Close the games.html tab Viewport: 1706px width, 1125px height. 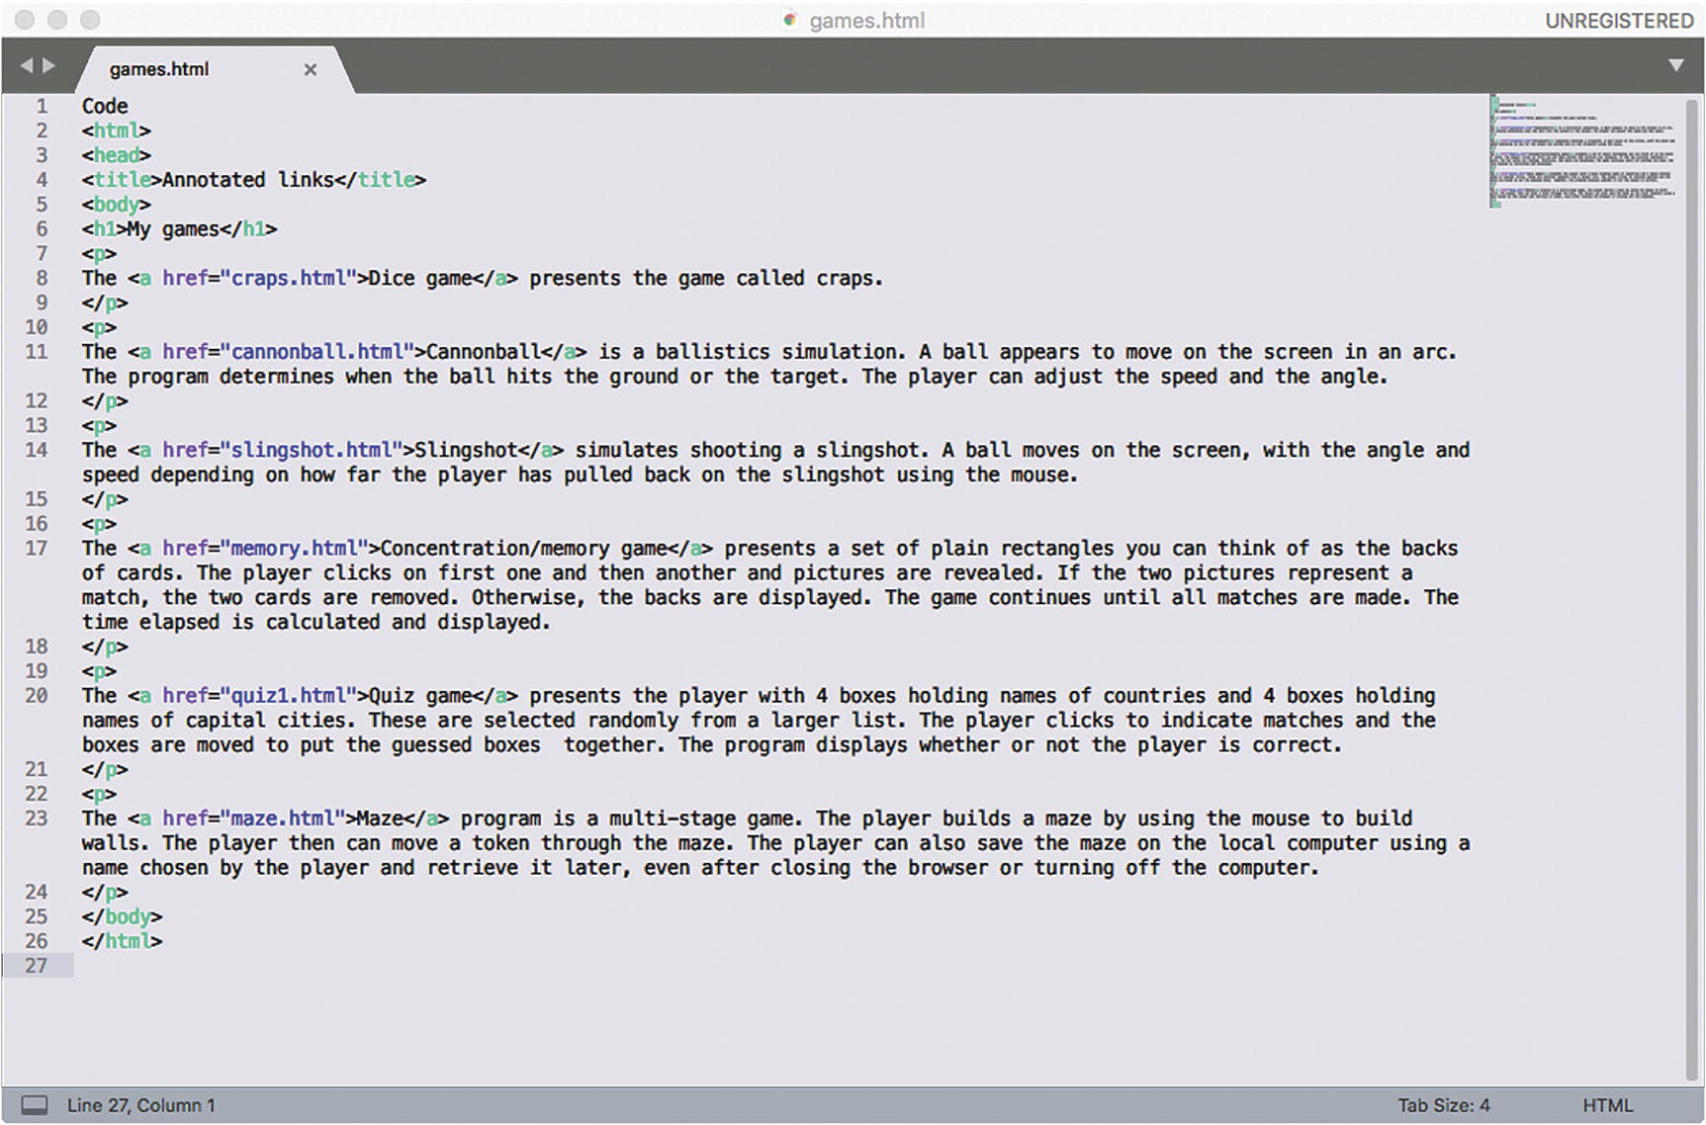click(x=311, y=69)
